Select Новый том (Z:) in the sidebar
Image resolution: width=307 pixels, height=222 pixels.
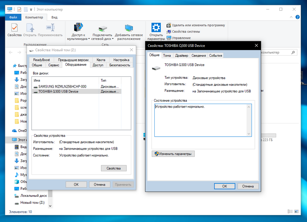[x=30, y=203]
